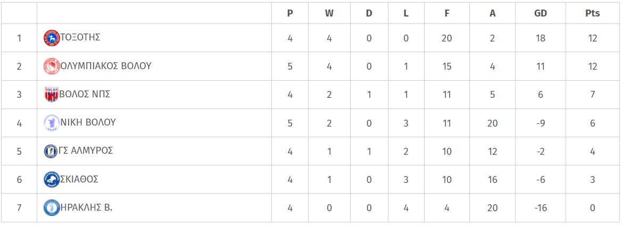Click the D draws column header
The width and height of the screenshot is (622, 225).
coord(369,13)
